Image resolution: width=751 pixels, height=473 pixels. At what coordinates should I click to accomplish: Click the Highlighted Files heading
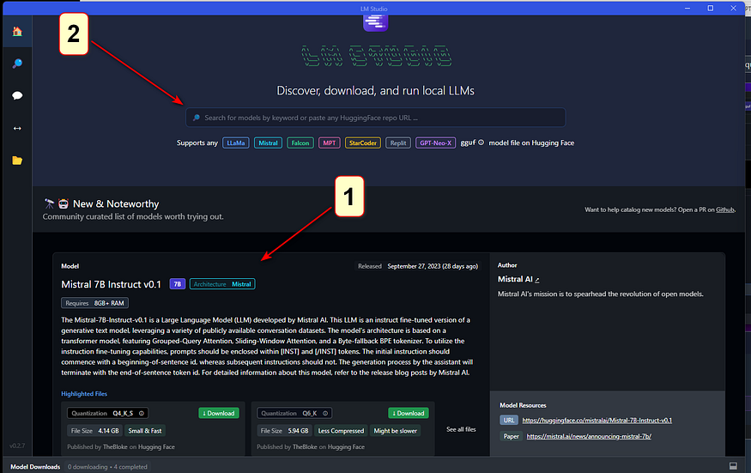[84, 393]
